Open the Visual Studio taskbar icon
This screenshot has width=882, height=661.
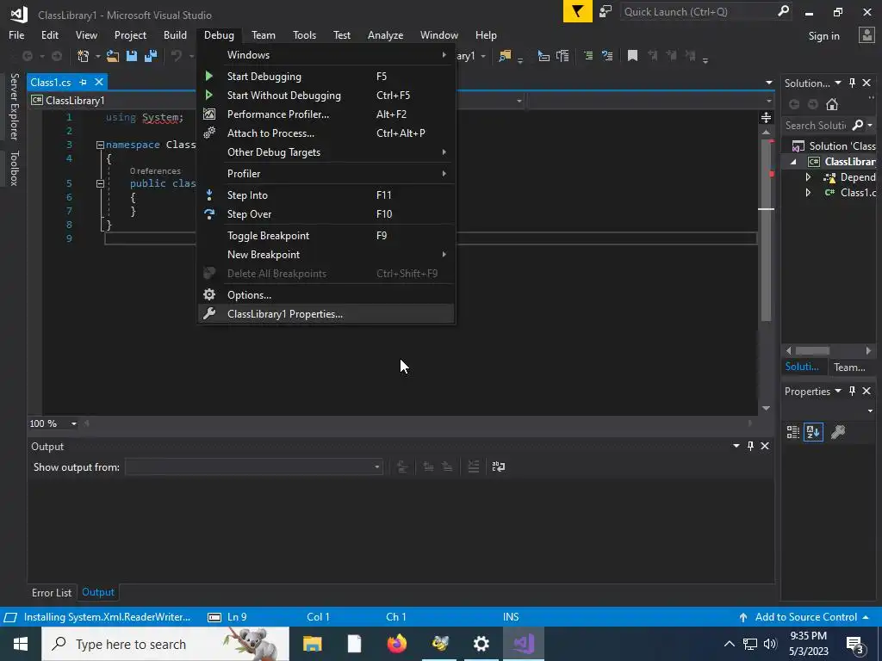[525, 644]
